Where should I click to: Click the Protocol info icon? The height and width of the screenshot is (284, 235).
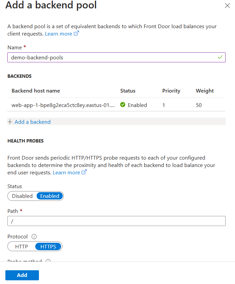tap(34, 237)
